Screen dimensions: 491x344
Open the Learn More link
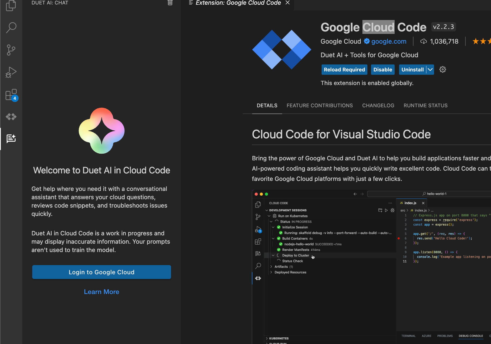click(x=102, y=292)
